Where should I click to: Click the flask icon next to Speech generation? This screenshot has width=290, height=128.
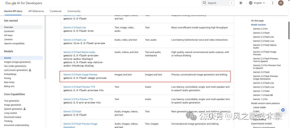click(x=25, y=109)
